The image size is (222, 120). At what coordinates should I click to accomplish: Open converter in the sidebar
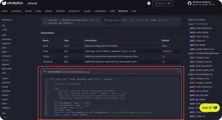[x=7, y=56]
